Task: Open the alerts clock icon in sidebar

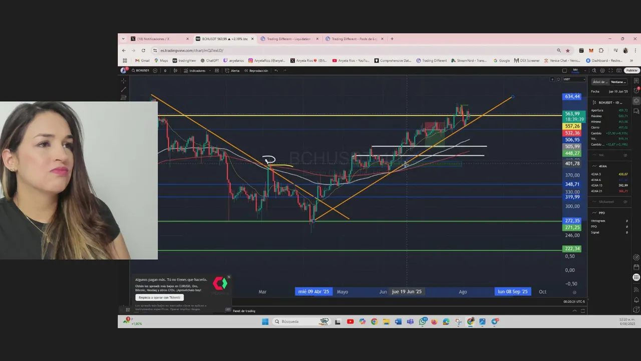Action: tap(636, 90)
